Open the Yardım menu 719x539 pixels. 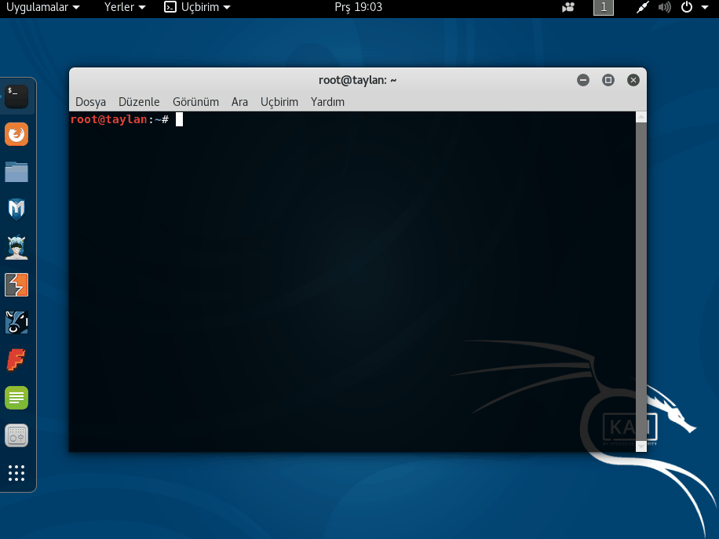[x=327, y=102]
